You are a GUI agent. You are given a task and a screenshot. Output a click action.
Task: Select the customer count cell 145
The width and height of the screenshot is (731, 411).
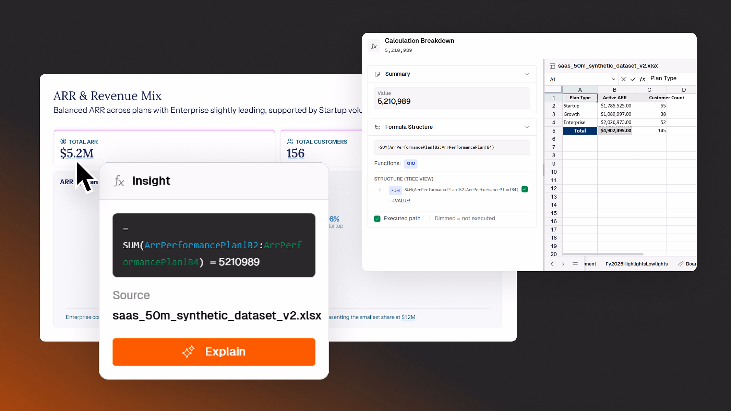[649, 131]
